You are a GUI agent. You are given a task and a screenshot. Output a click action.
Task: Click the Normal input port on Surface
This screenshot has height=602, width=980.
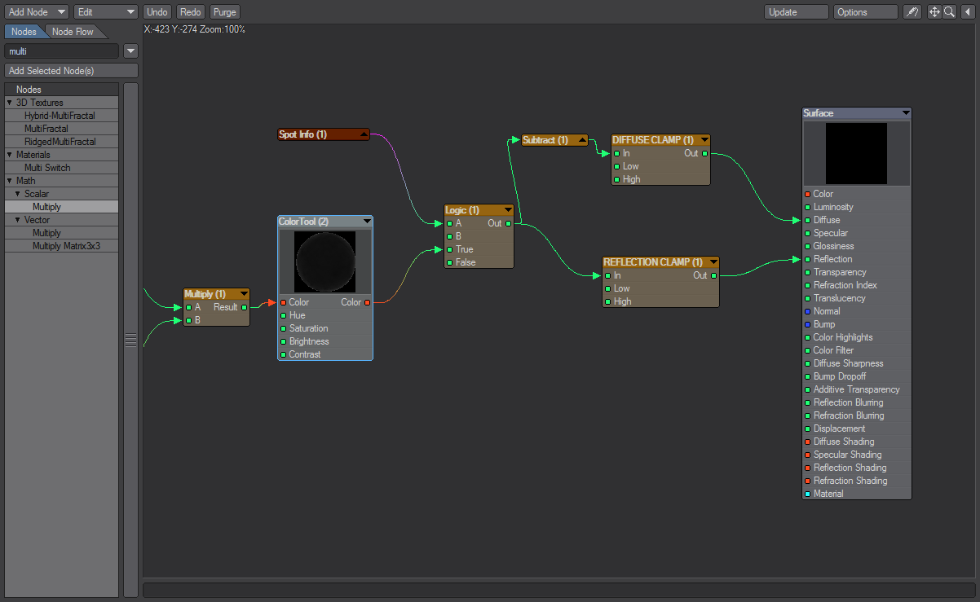(x=807, y=311)
